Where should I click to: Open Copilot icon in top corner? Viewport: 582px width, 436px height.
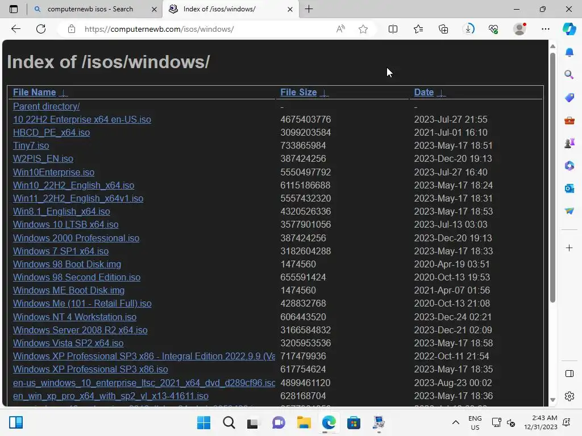click(569, 29)
